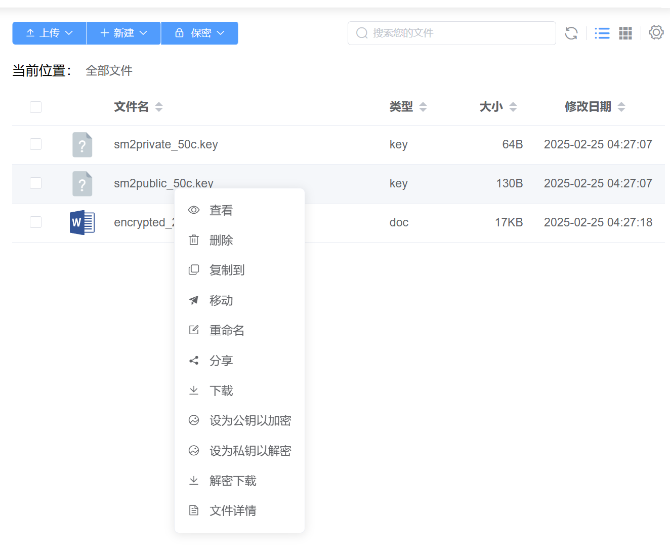Click the edit icon beside 重命名
This screenshot has width=670, height=551.
tap(194, 330)
